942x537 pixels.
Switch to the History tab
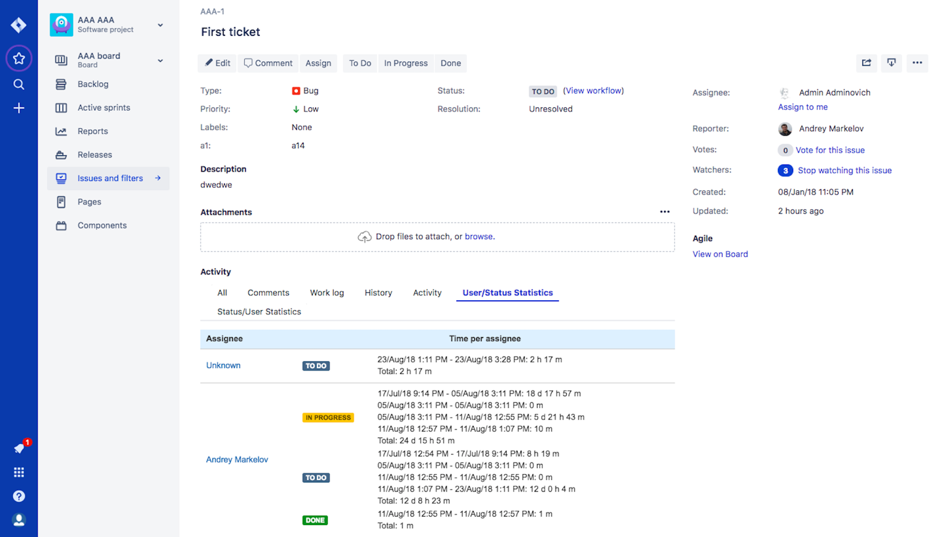coord(378,293)
